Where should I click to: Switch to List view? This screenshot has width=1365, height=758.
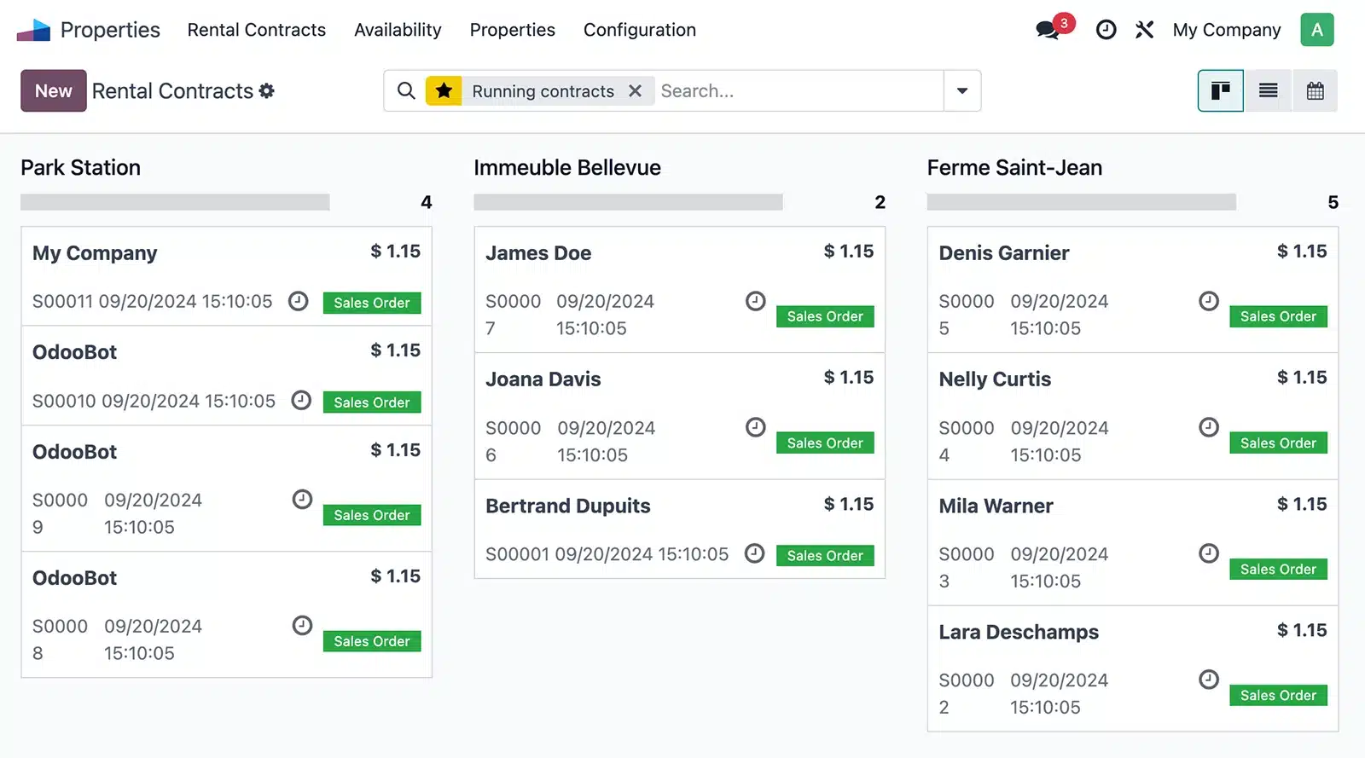click(1268, 91)
